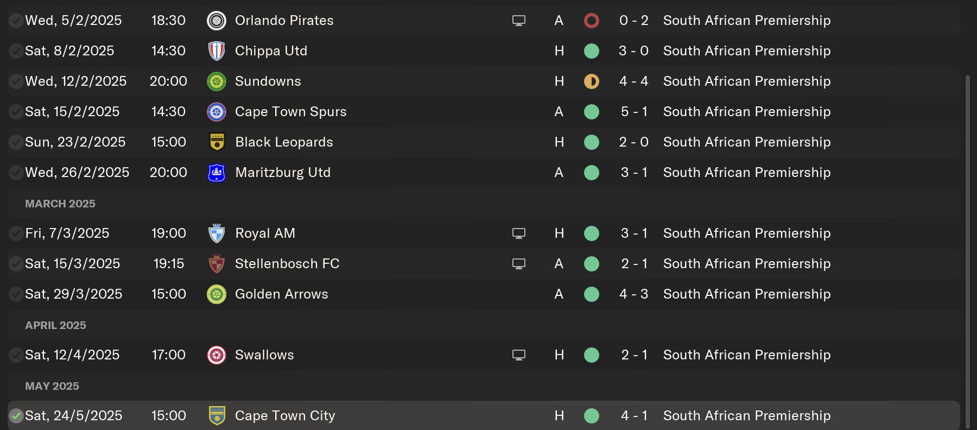Collapse the APRIL 2025 section header
This screenshot has width=977, height=430.
[55, 325]
